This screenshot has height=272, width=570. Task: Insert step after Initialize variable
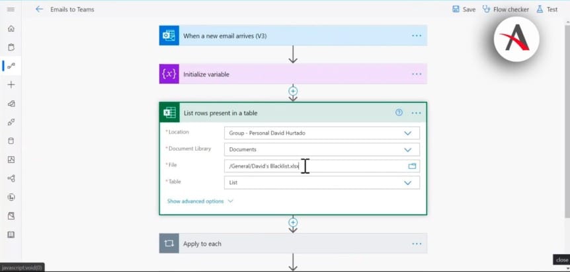coord(293,91)
